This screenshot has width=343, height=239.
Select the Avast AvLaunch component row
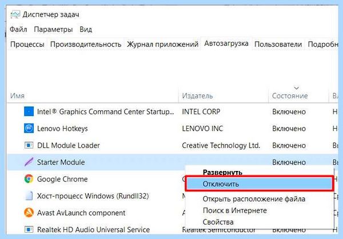pyautogui.click(x=81, y=213)
